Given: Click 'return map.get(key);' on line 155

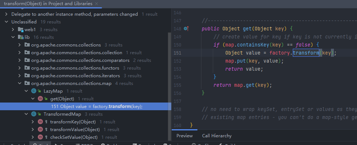Looking at the screenshot, I should pos(243,85).
